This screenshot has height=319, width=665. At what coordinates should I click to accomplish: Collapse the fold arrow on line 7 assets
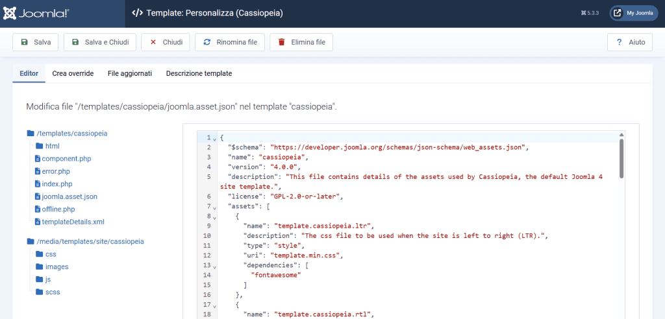[x=214, y=208]
